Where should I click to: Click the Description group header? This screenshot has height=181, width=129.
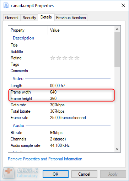[x=23, y=38]
